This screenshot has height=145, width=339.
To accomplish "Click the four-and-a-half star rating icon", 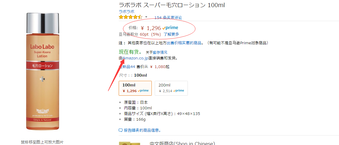I will [131, 17].
